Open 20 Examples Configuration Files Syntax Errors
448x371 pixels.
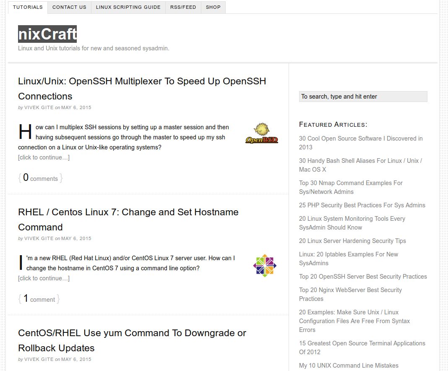point(354,321)
